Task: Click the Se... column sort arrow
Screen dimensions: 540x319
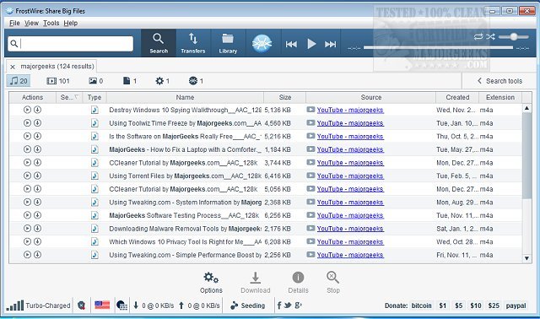Action: tap(77, 97)
